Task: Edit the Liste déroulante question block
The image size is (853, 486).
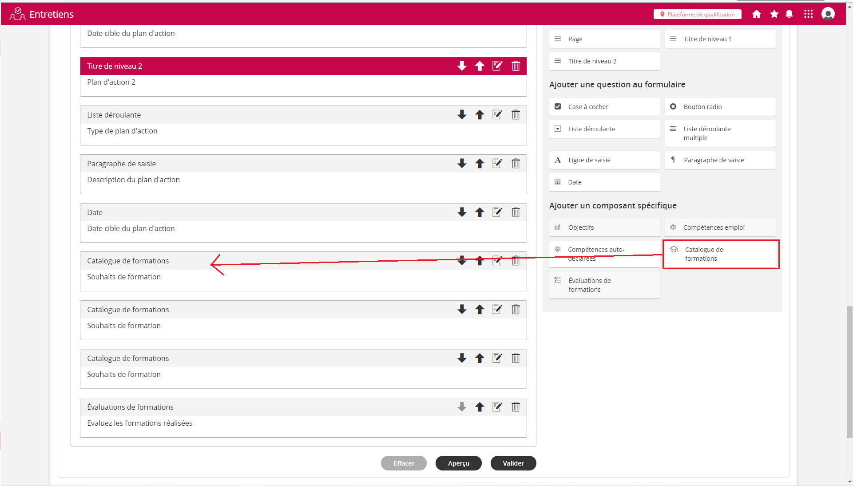Action: 497,115
